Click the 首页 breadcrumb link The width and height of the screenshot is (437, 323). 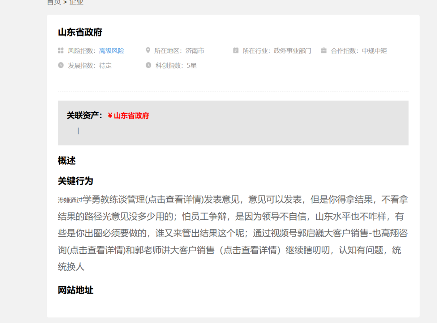[54, 2]
